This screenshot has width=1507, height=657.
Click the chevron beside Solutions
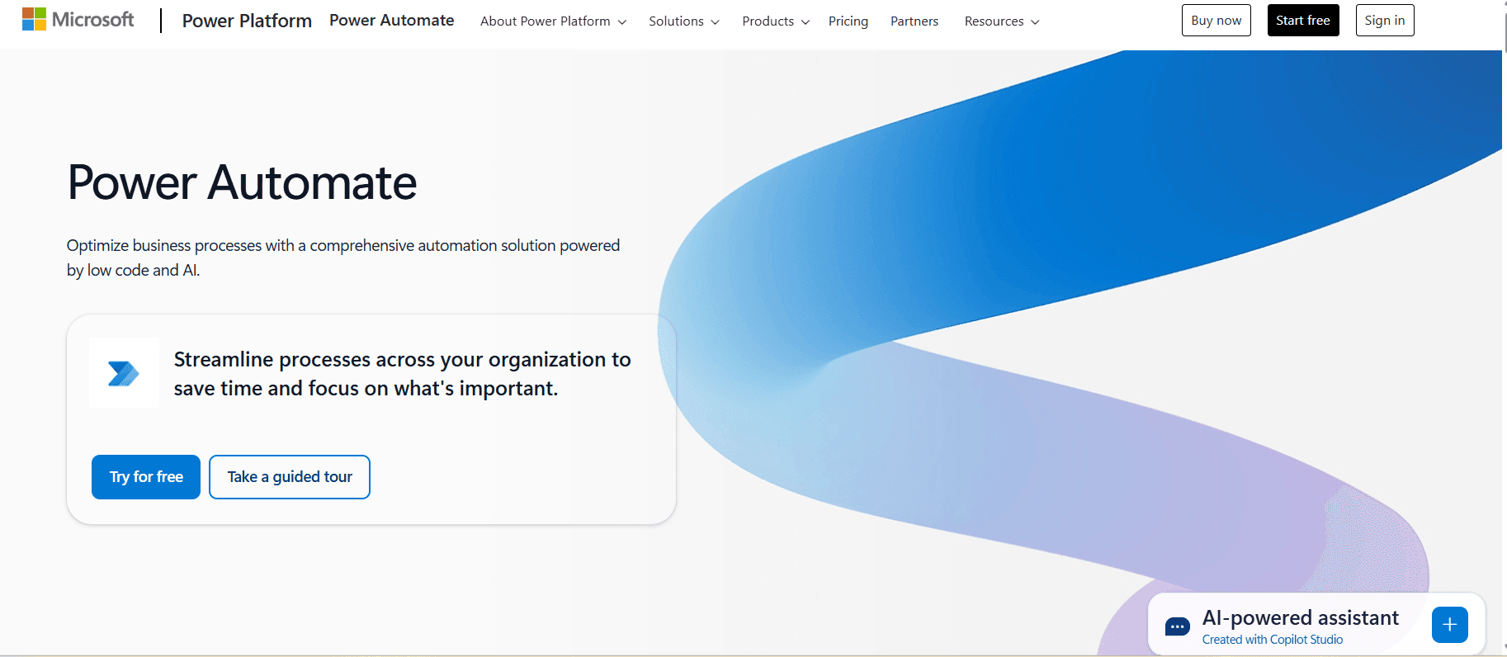715,22
